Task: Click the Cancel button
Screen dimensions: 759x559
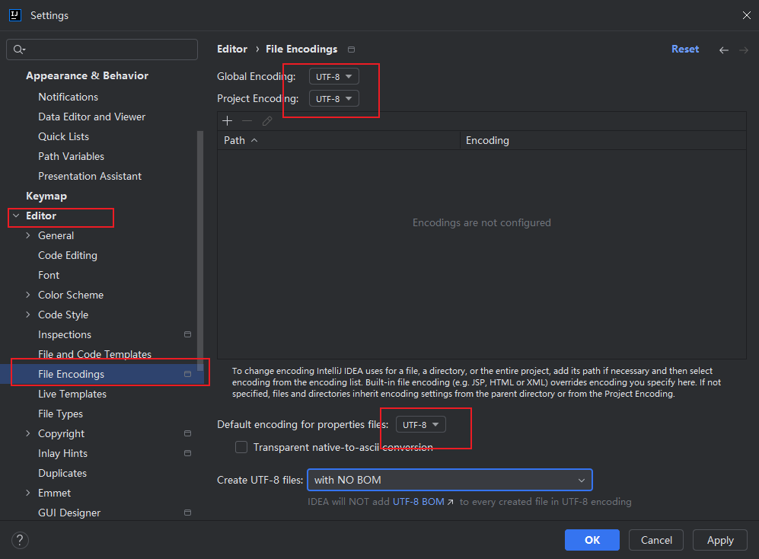Action: click(656, 540)
